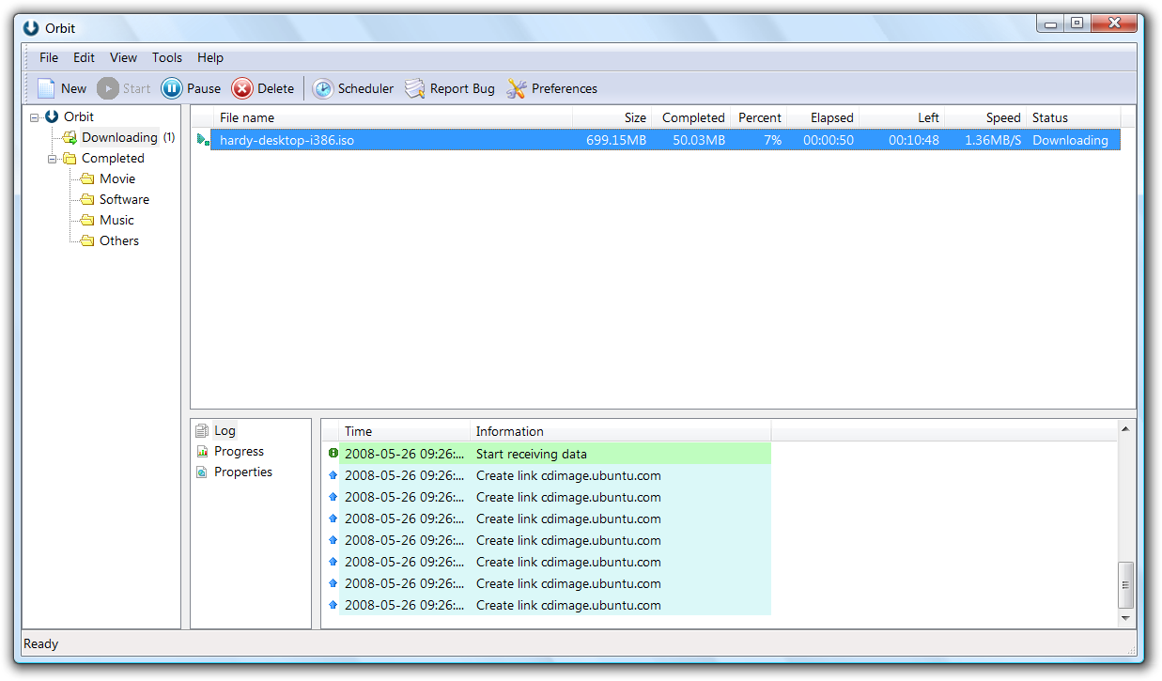
Task: Click the Software folder icon
Action: (x=87, y=199)
